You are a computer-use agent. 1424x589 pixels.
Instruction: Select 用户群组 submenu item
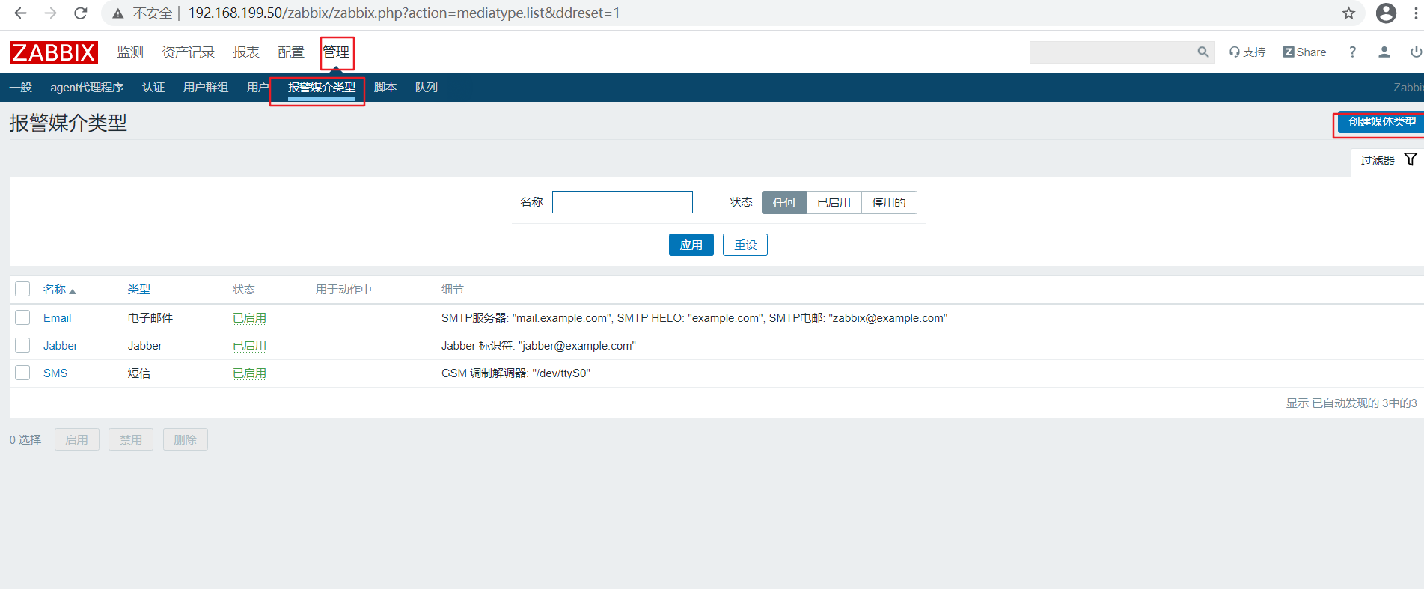[206, 88]
